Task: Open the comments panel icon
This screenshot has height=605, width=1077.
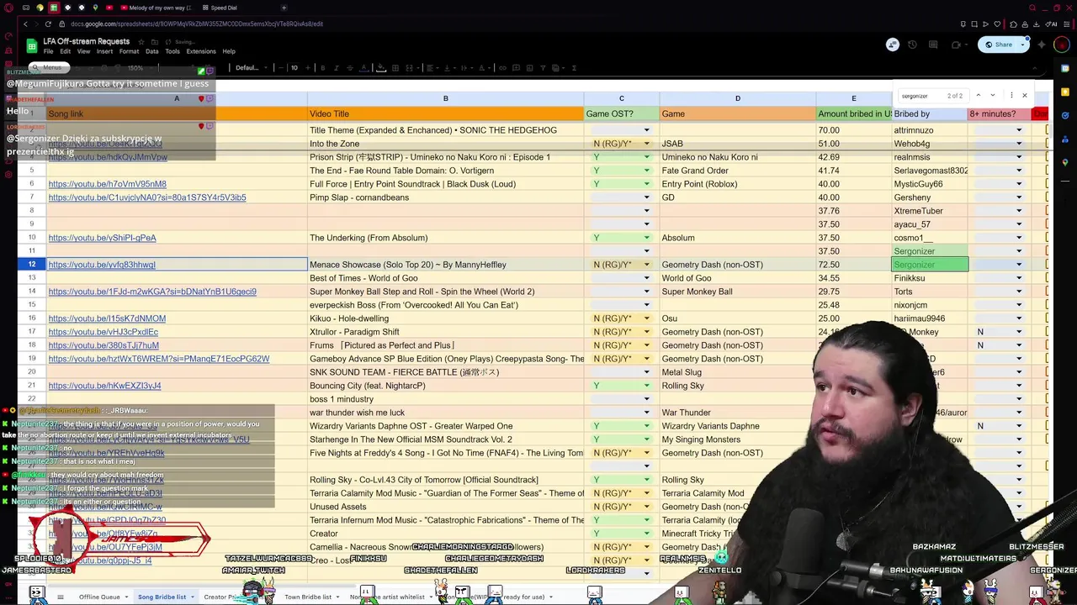Action: tap(933, 45)
